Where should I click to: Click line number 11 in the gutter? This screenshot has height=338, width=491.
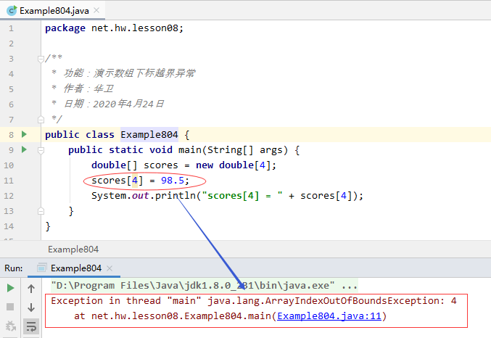pos(9,181)
